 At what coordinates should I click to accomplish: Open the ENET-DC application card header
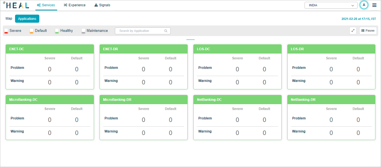coord(50,49)
